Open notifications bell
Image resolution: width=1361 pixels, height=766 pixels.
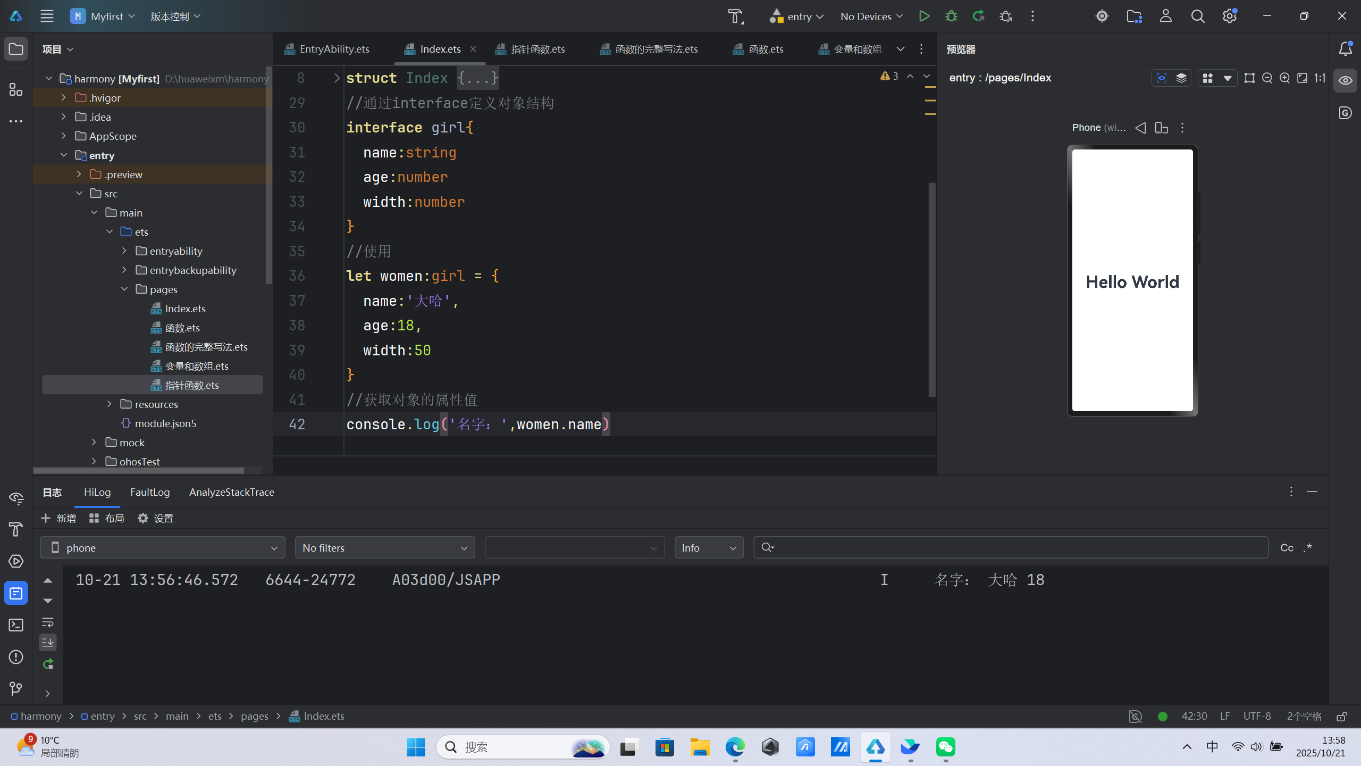pos(1345,49)
